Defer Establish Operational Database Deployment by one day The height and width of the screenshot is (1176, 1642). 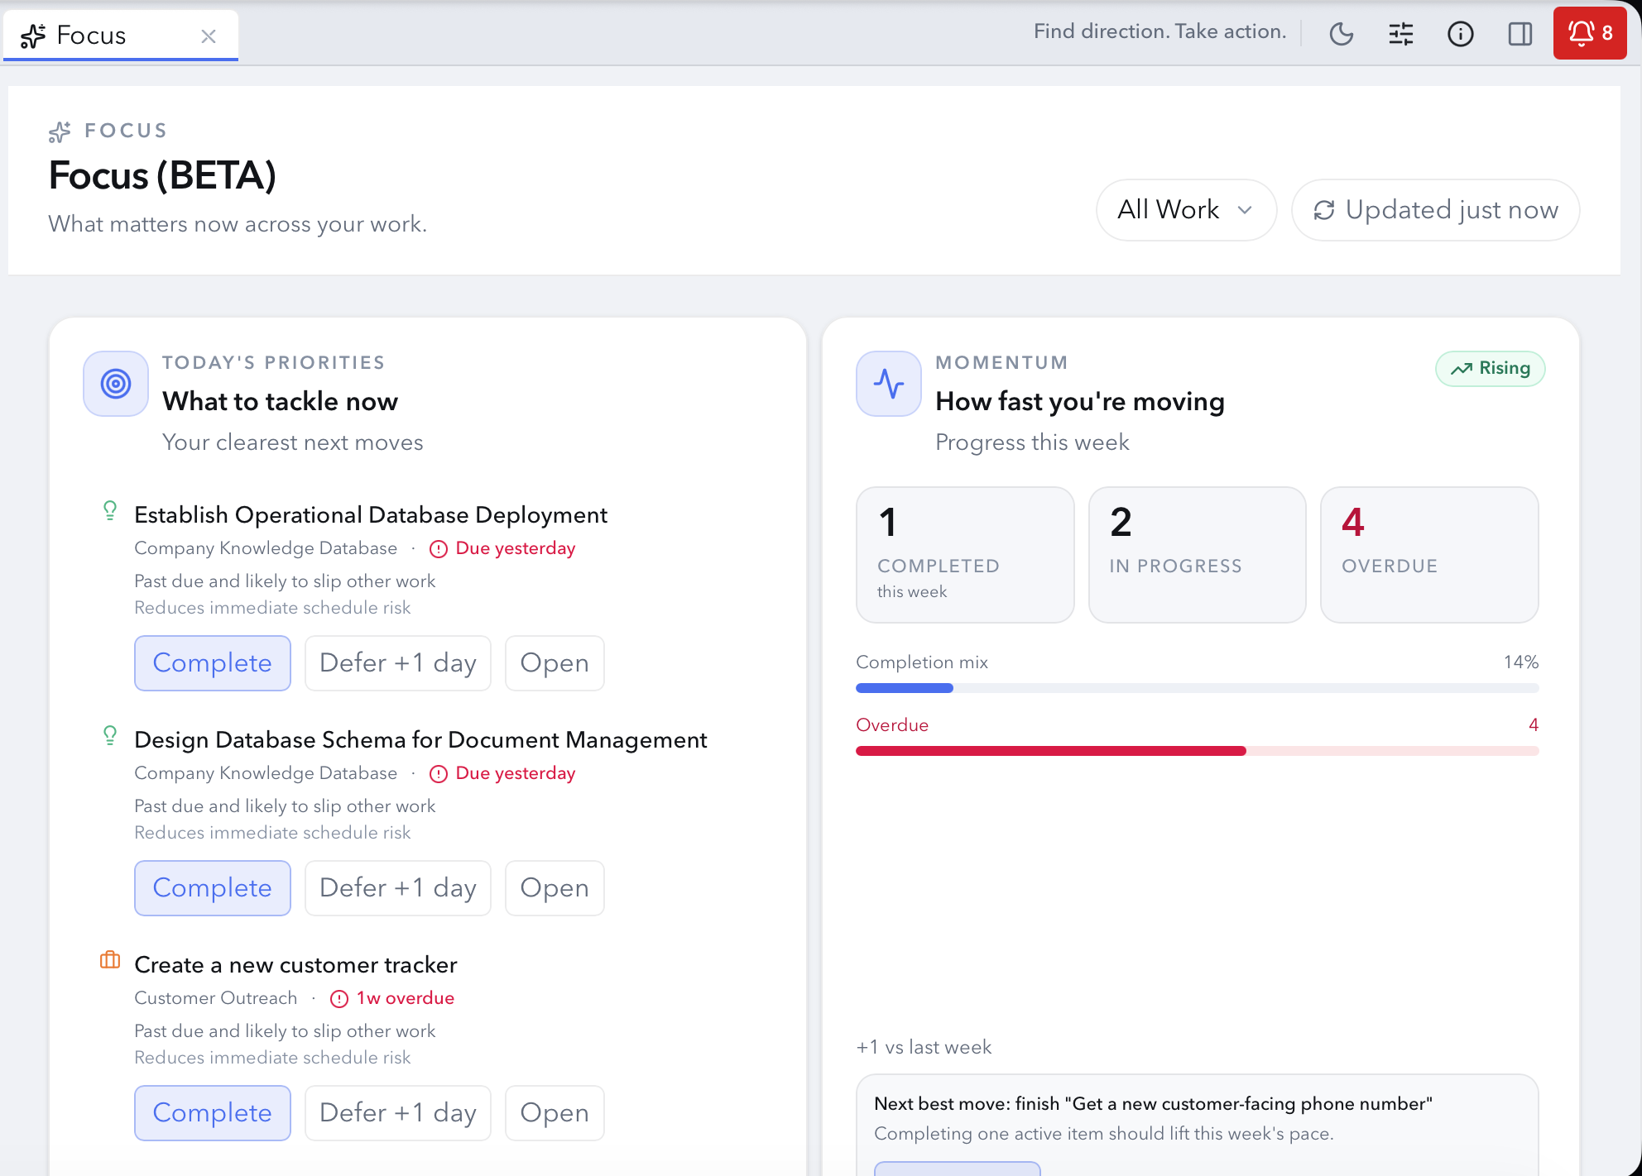click(398, 663)
